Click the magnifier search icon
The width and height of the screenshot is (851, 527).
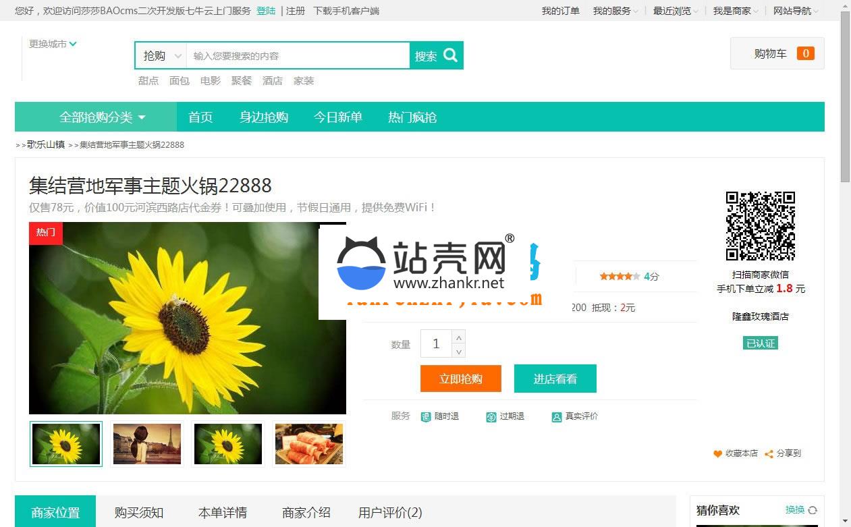(450, 55)
